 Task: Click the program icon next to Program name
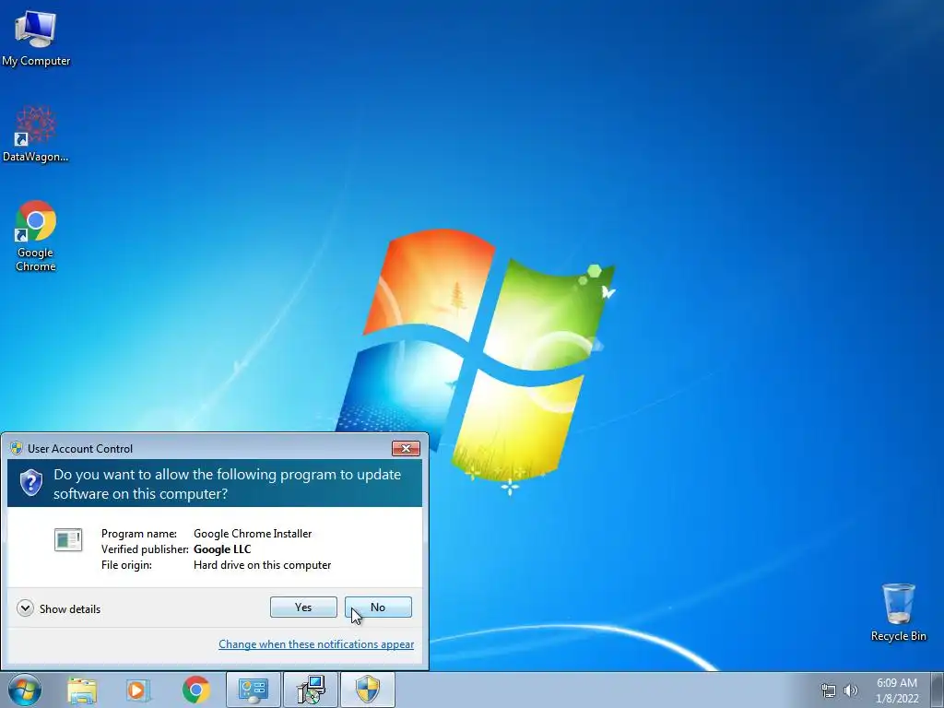68,539
